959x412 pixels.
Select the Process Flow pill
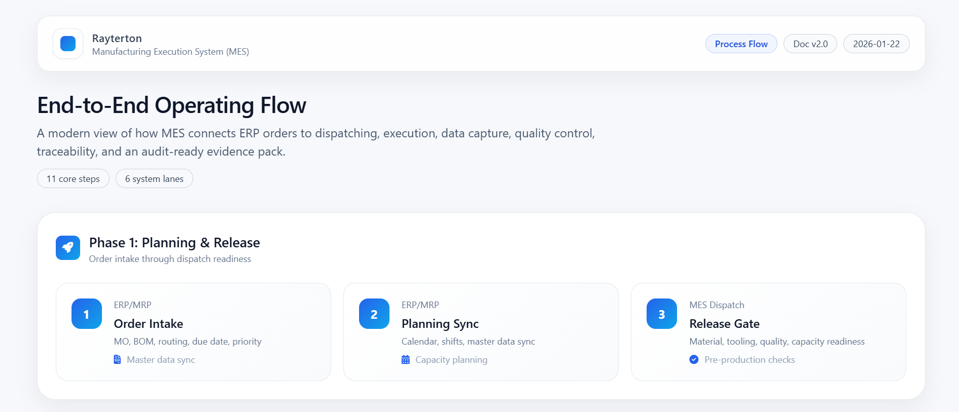[741, 44]
